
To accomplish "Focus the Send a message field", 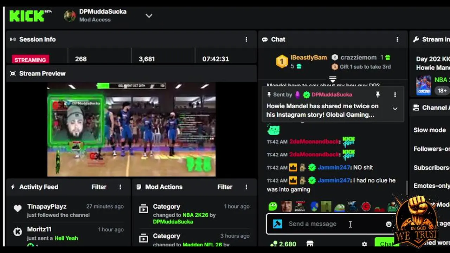I will coord(330,224).
